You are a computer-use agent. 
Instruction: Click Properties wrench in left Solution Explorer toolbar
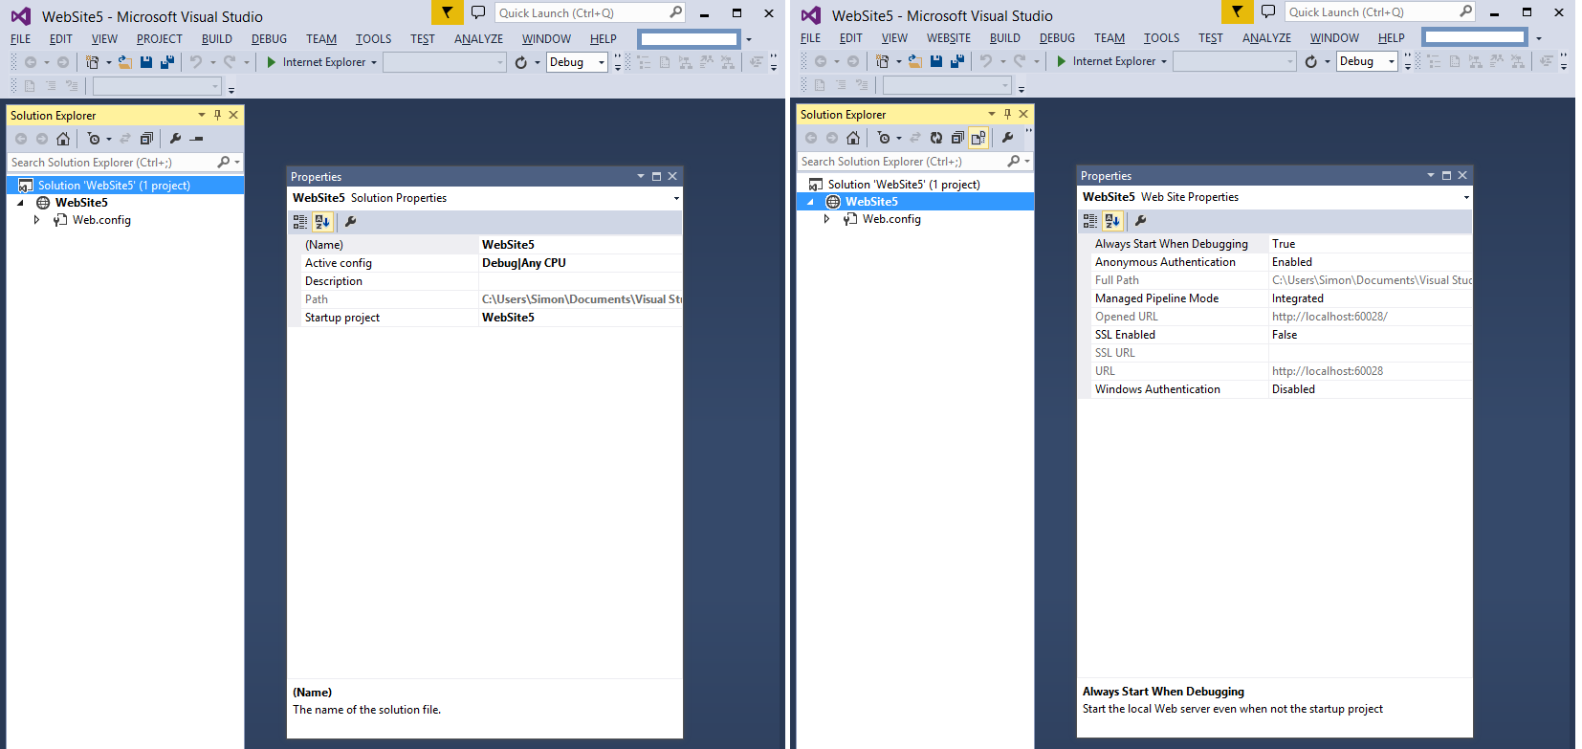pos(175,139)
